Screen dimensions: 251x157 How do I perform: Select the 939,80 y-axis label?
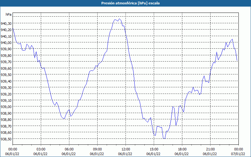pyautogui.click(x=6, y=56)
